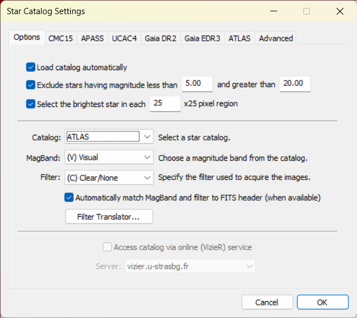Click the pixel region field showing 25
The image size is (357, 318).
coord(165,104)
